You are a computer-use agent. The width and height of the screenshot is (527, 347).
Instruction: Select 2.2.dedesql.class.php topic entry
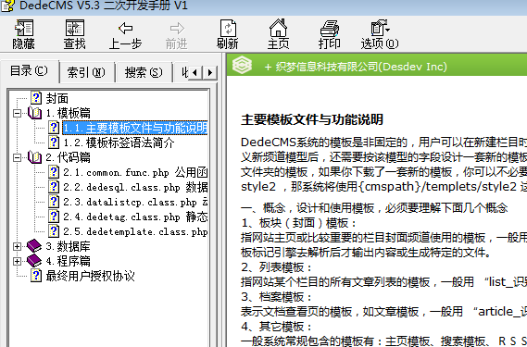coord(135,187)
